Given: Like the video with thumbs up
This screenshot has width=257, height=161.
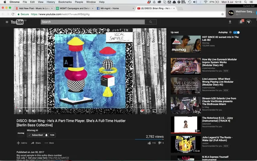Looking at the screenshot, I should 149,143.
